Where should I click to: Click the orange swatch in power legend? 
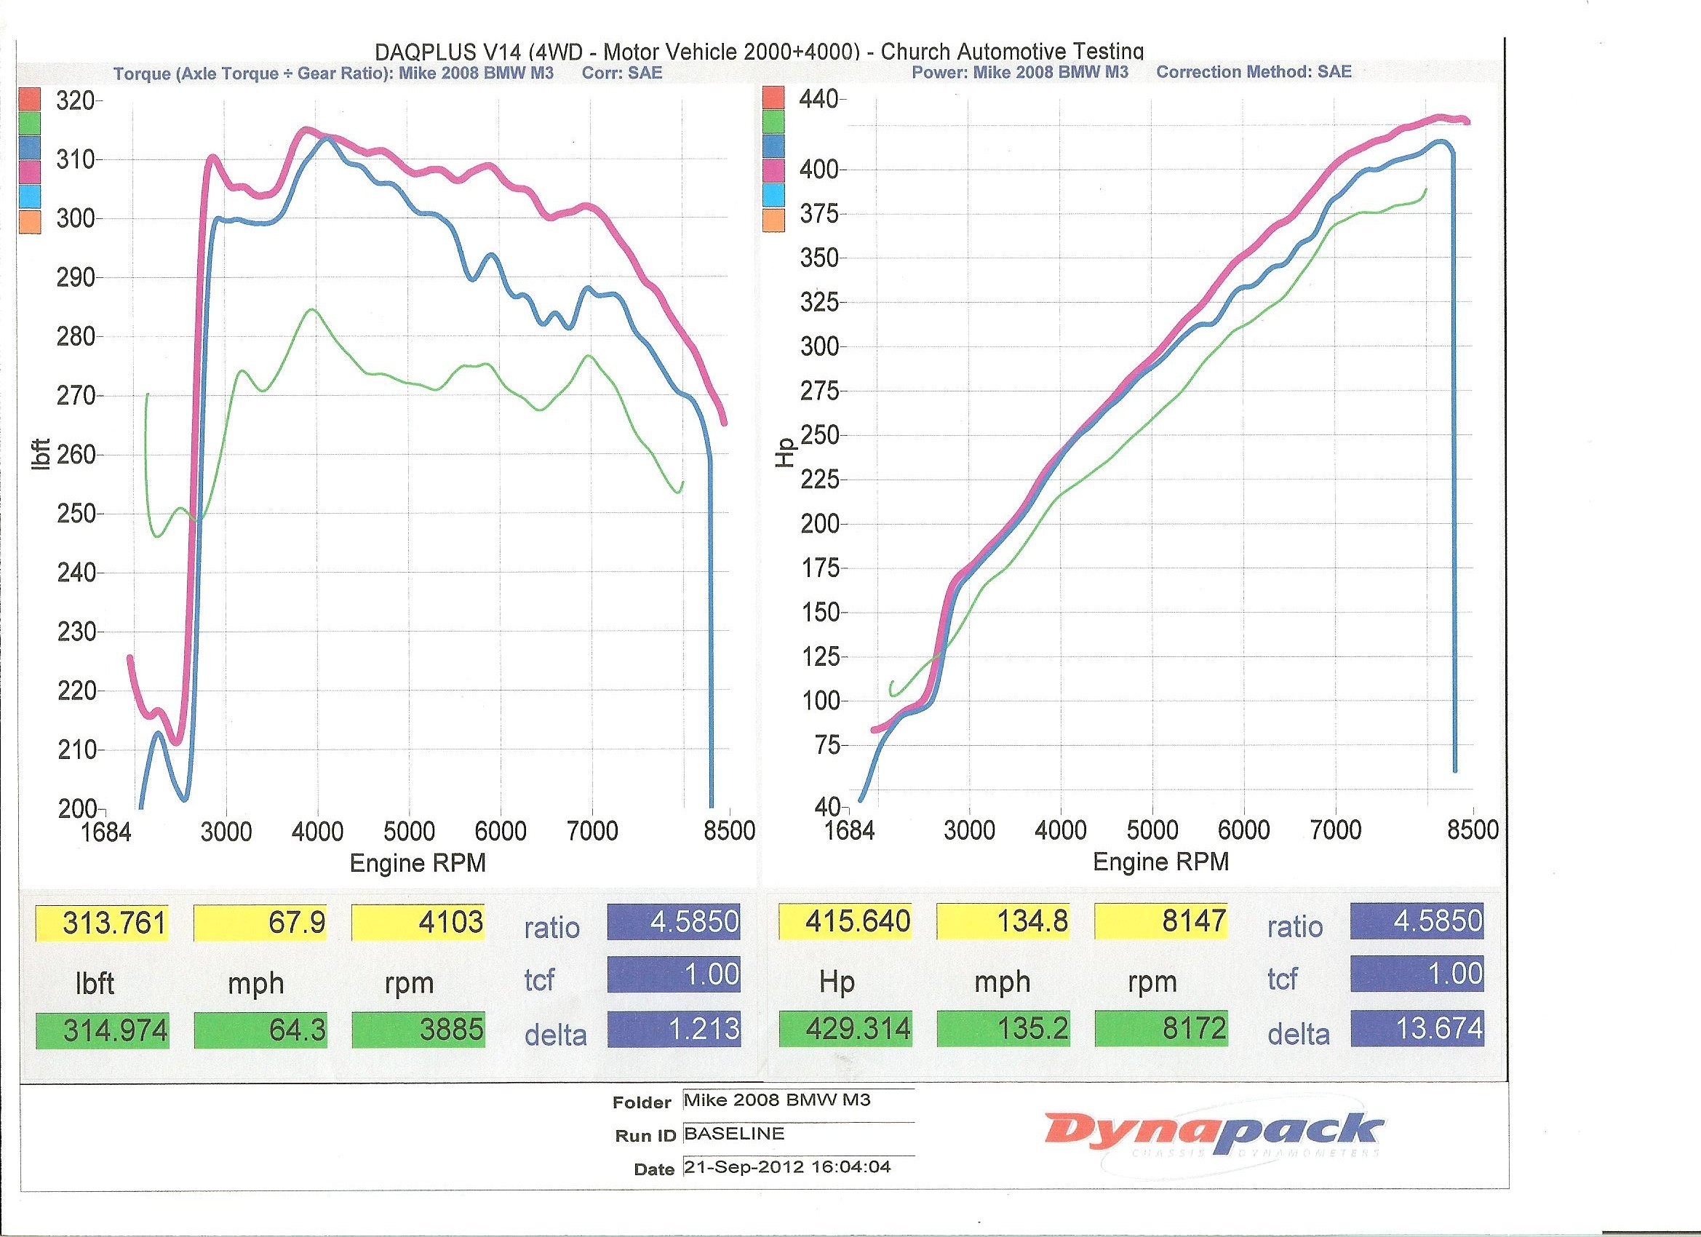click(773, 220)
